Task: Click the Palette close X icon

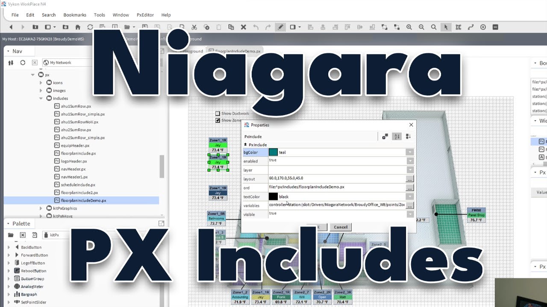Action: tap(23, 235)
